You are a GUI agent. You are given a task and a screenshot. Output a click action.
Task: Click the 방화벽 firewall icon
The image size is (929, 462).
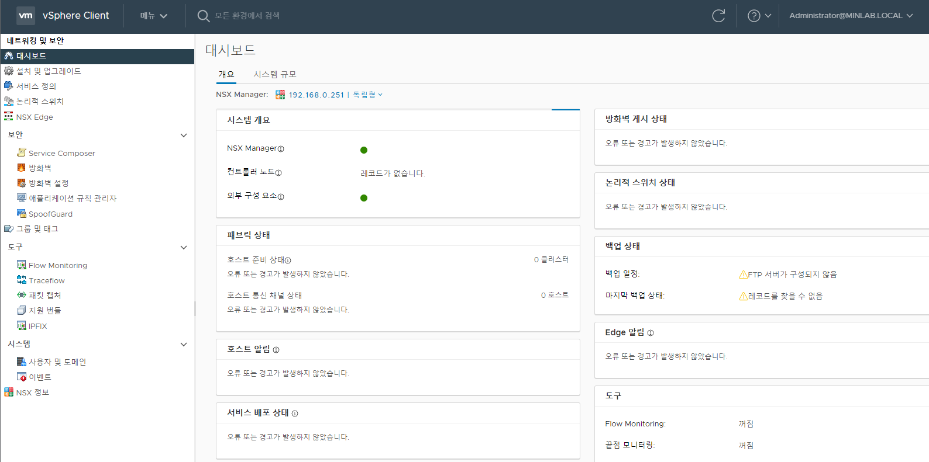(22, 168)
